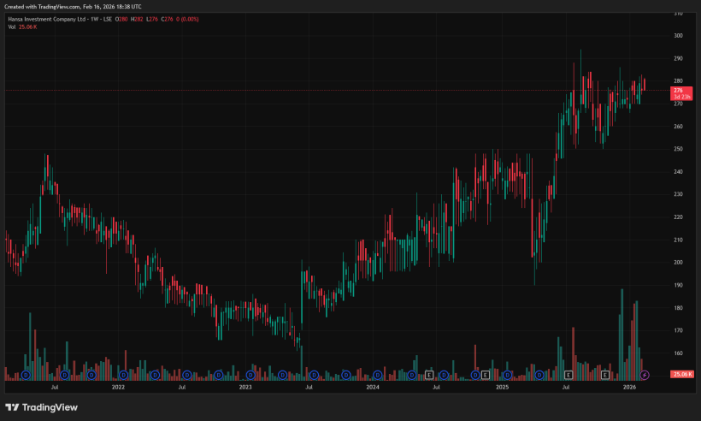This screenshot has height=421, width=701.
Task: Click the dividend marker beside the 2024 label
Action: pyautogui.click(x=378, y=375)
